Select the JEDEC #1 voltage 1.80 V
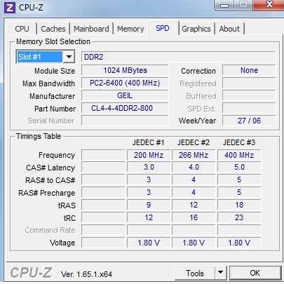Screen dimensions: 284x284 [x=149, y=243]
